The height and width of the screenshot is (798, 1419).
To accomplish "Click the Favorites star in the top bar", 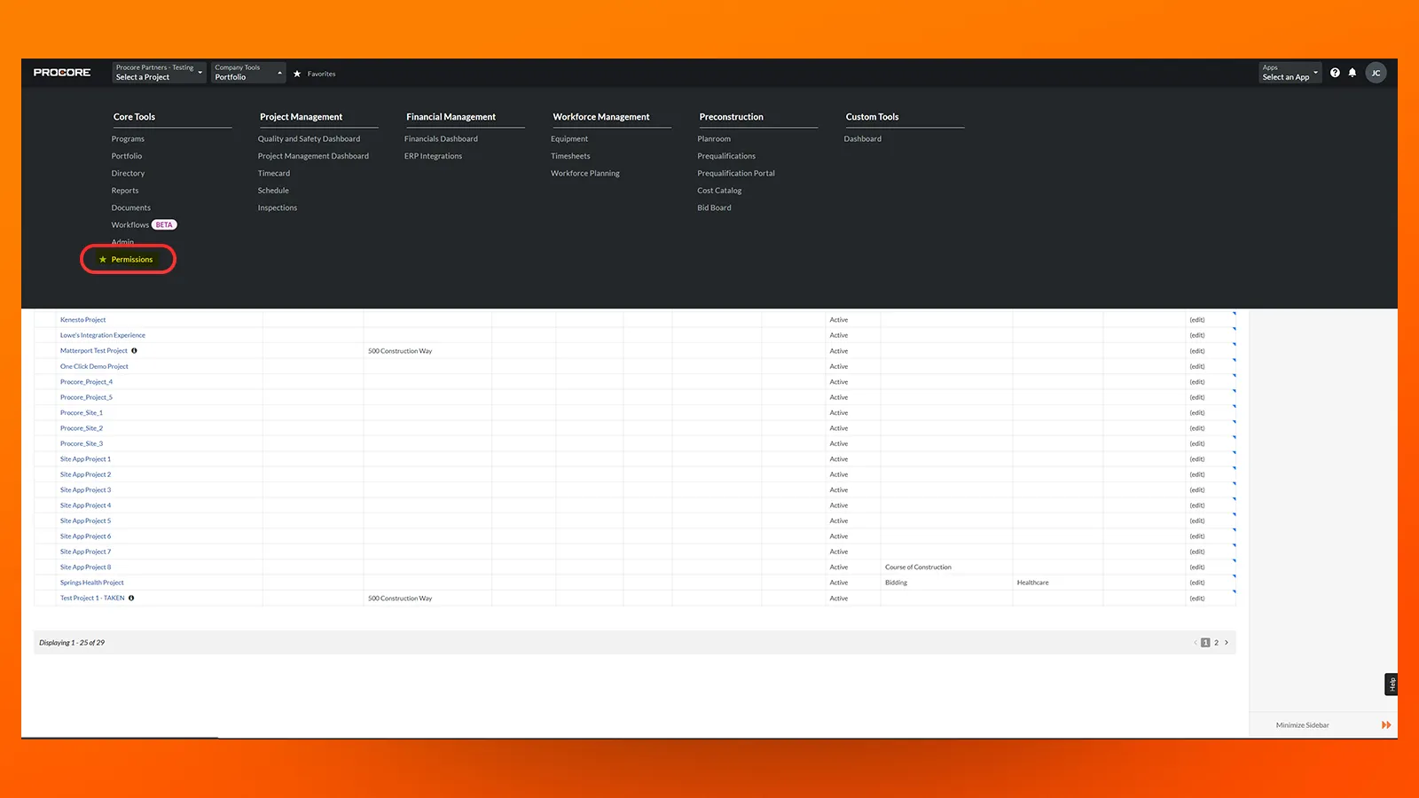I will tap(299, 74).
